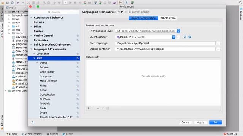243x136 pixels.
Task: Reload the CLI interpreter info icon
Action: [185, 37]
